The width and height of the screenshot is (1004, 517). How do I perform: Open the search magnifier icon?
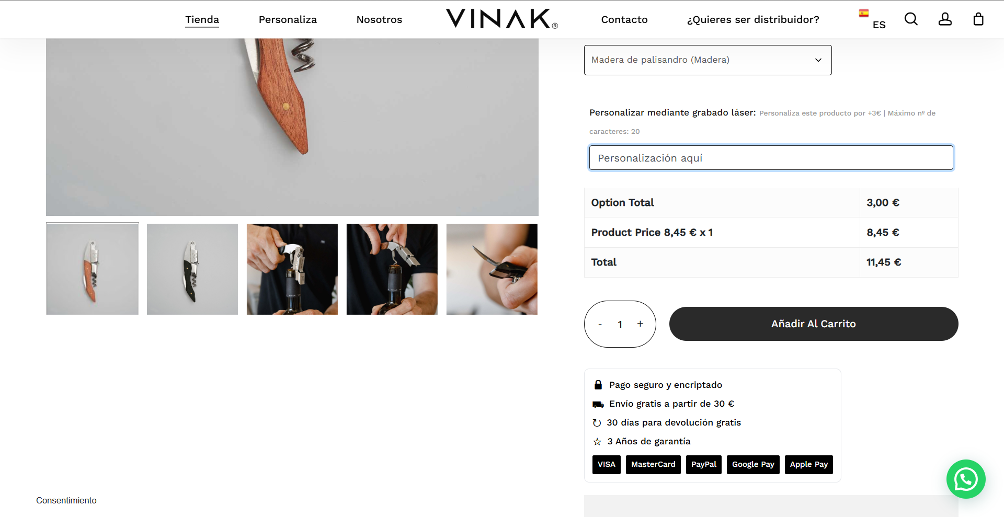pyautogui.click(x=911, y=19)
